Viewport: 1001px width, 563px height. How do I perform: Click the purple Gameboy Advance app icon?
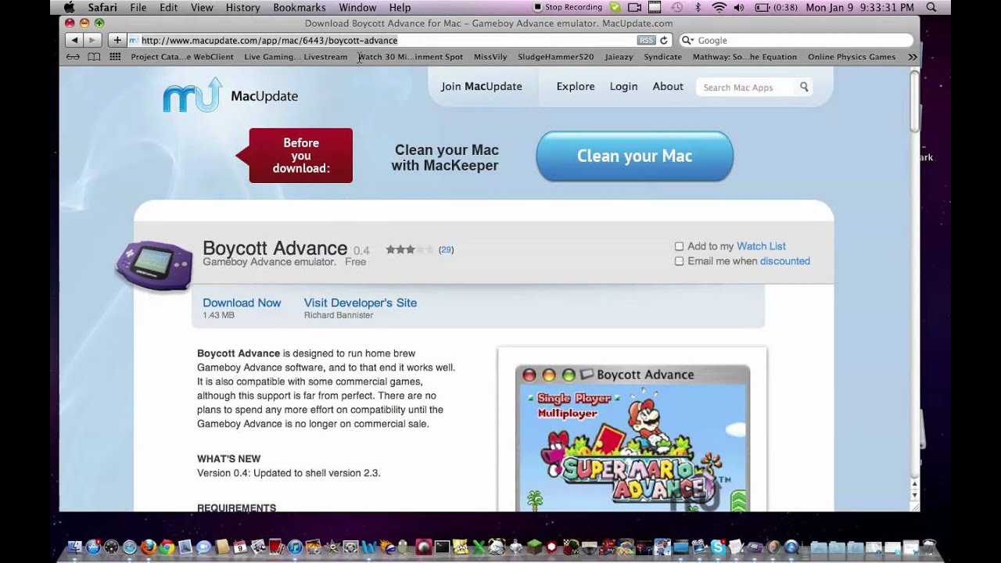click(154, 264)
